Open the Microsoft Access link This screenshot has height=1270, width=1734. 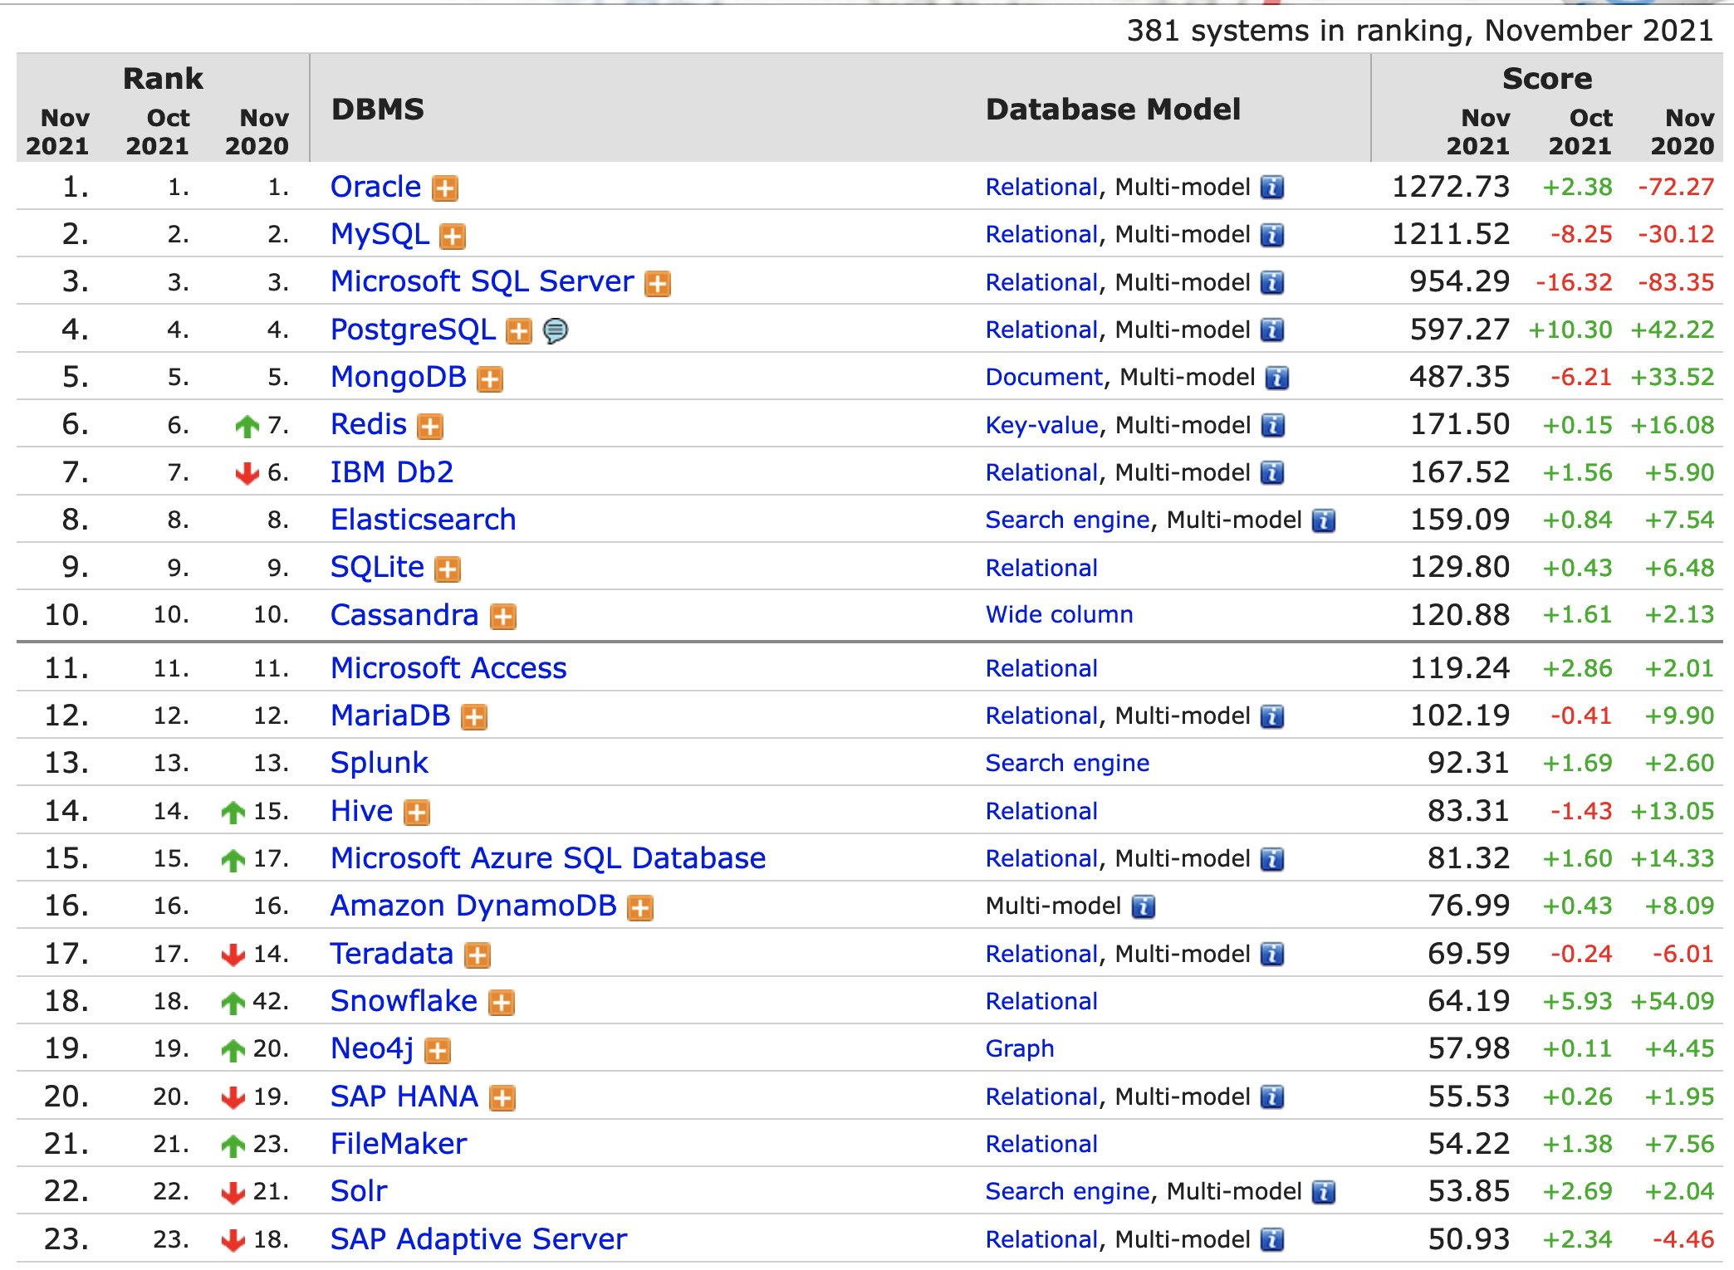tap(448, 668)
